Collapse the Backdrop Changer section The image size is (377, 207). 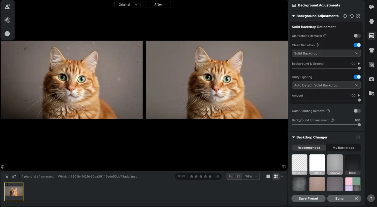point(293,137)
